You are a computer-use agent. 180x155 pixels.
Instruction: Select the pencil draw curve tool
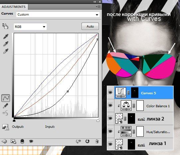6,106
